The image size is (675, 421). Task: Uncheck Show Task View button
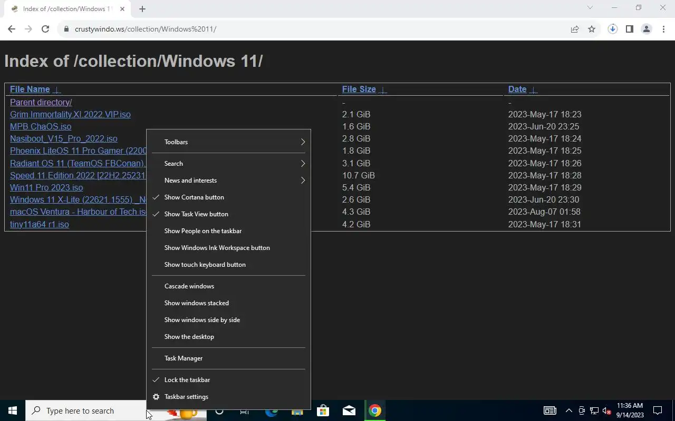click(x=228, y=214)
